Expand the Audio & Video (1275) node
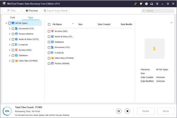This screenshot has height=118, width=177. [x=10, y=39]
